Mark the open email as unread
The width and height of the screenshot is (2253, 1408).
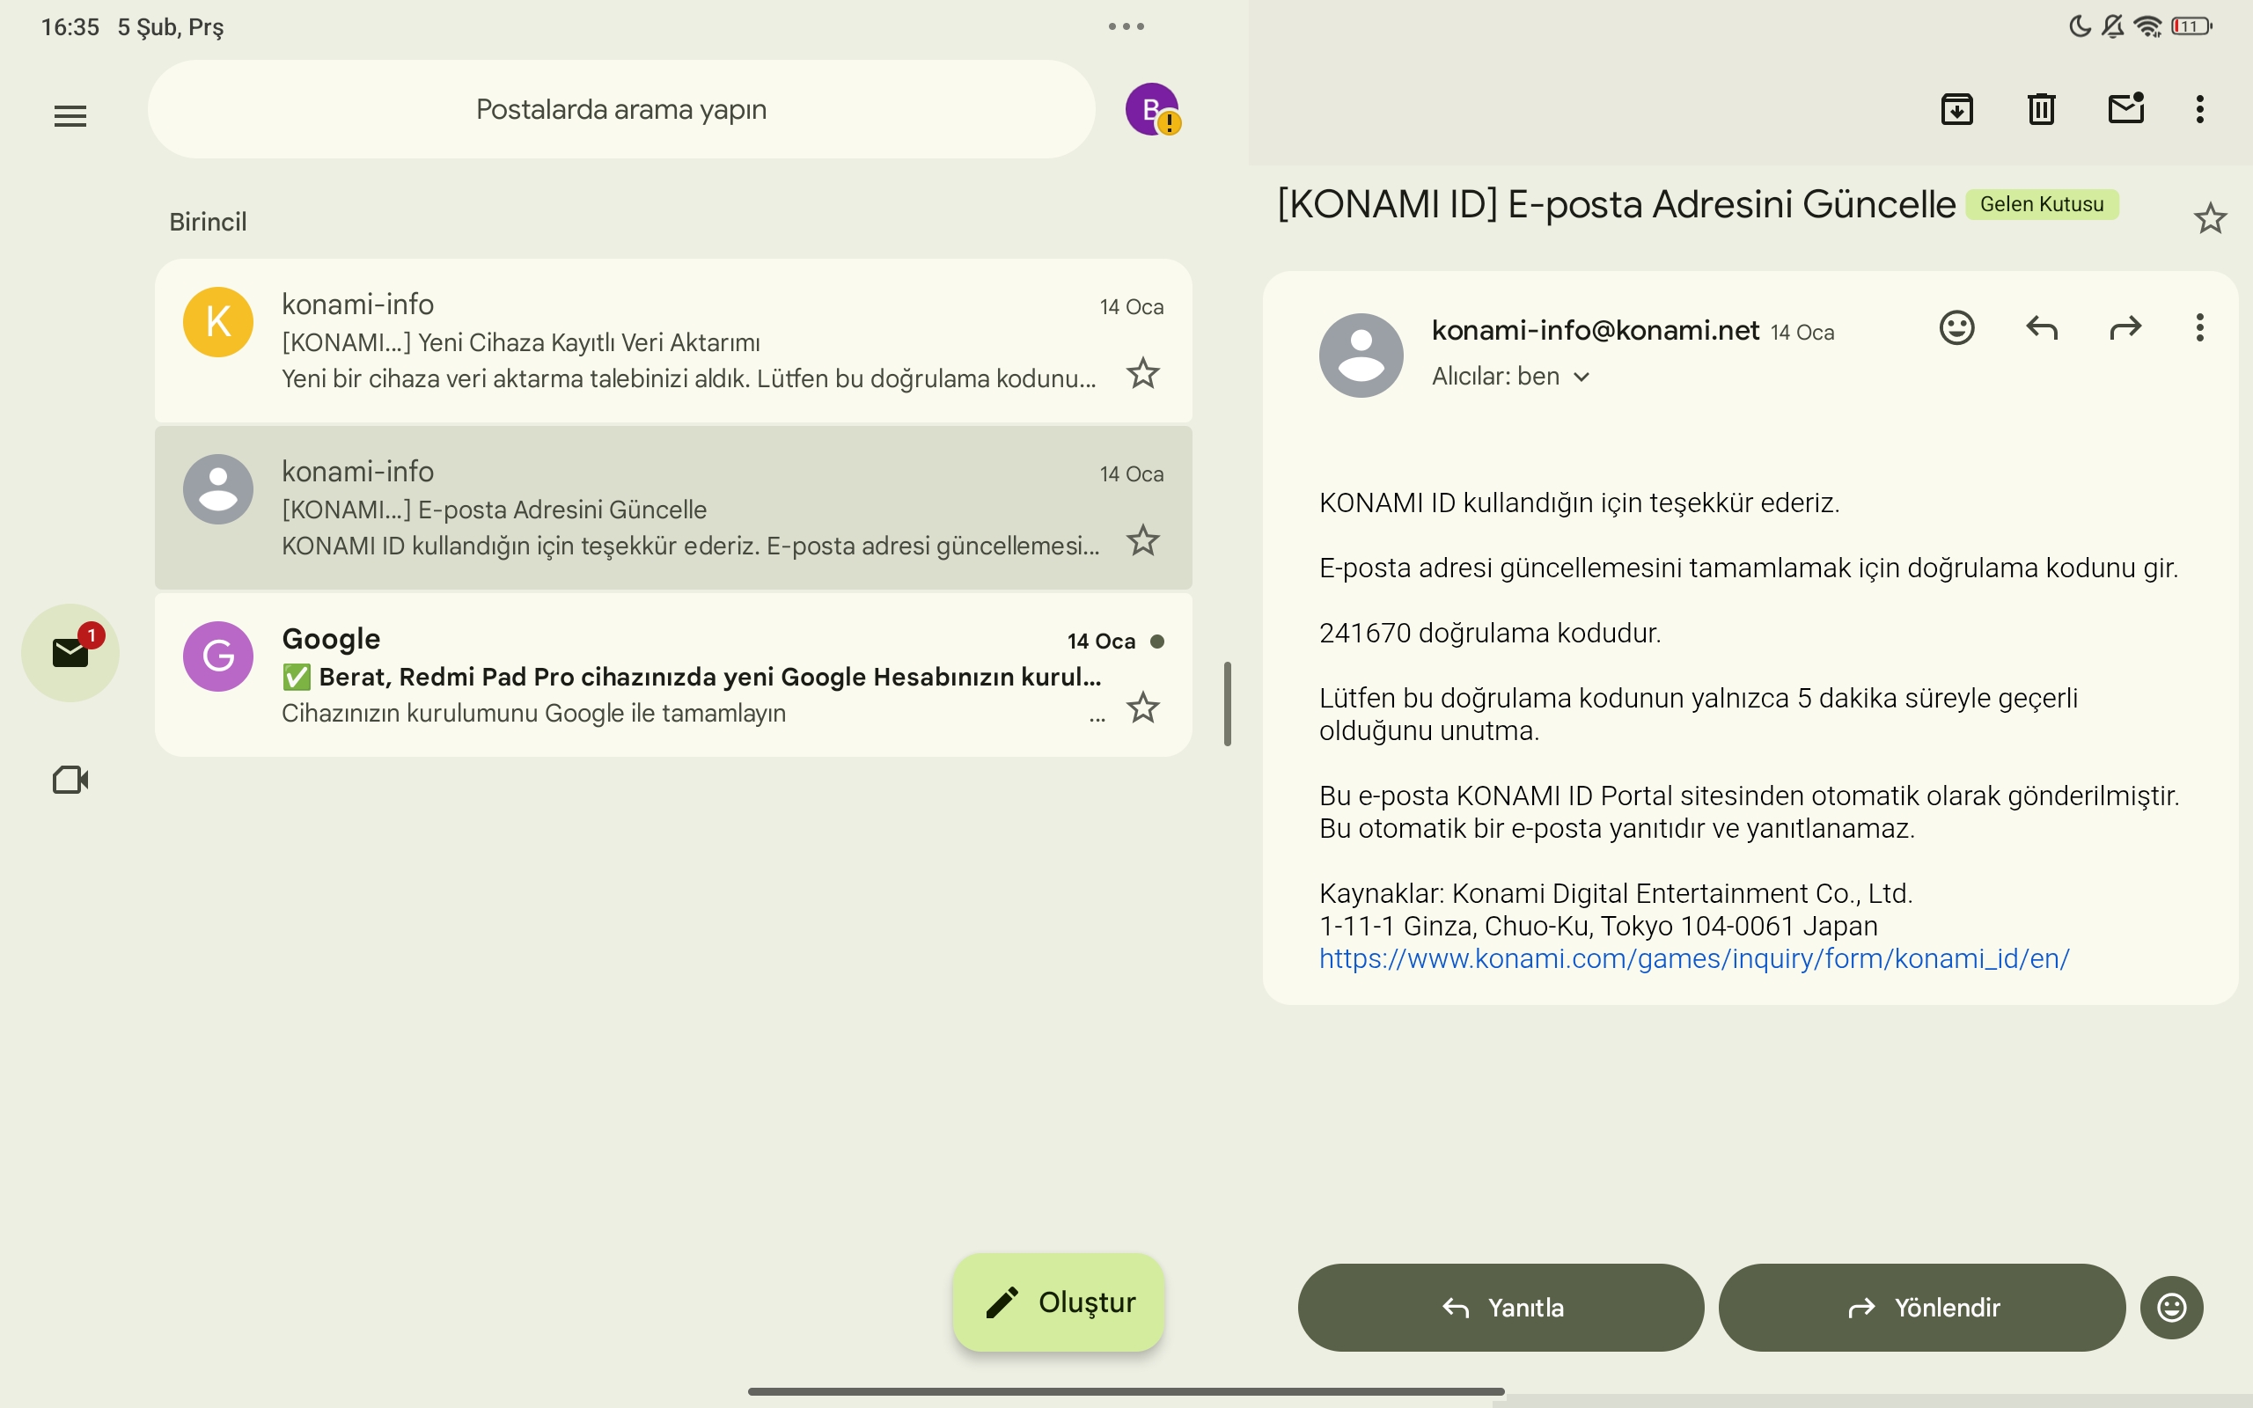(2126, 108)
